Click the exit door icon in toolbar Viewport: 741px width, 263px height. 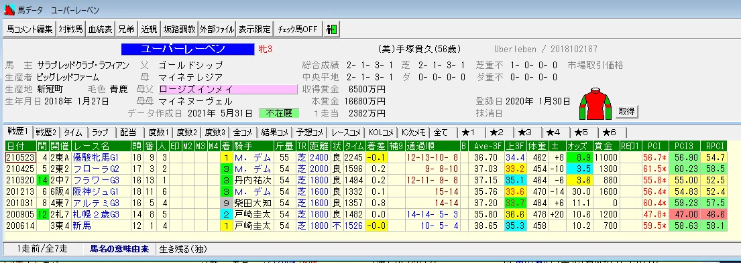(331, 29)
